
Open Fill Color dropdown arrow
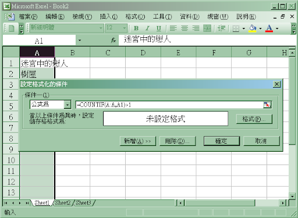pos(260,28)
